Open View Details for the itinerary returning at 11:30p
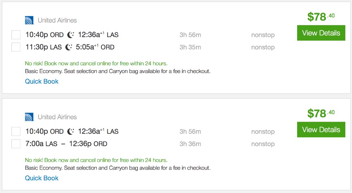 click(x=321, y=33)
